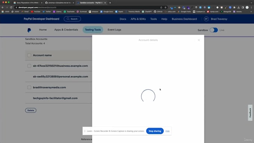The height and width of the screenshot is (143, 254).
Task: Open the MongoDB bookmark
Action: 226,12
